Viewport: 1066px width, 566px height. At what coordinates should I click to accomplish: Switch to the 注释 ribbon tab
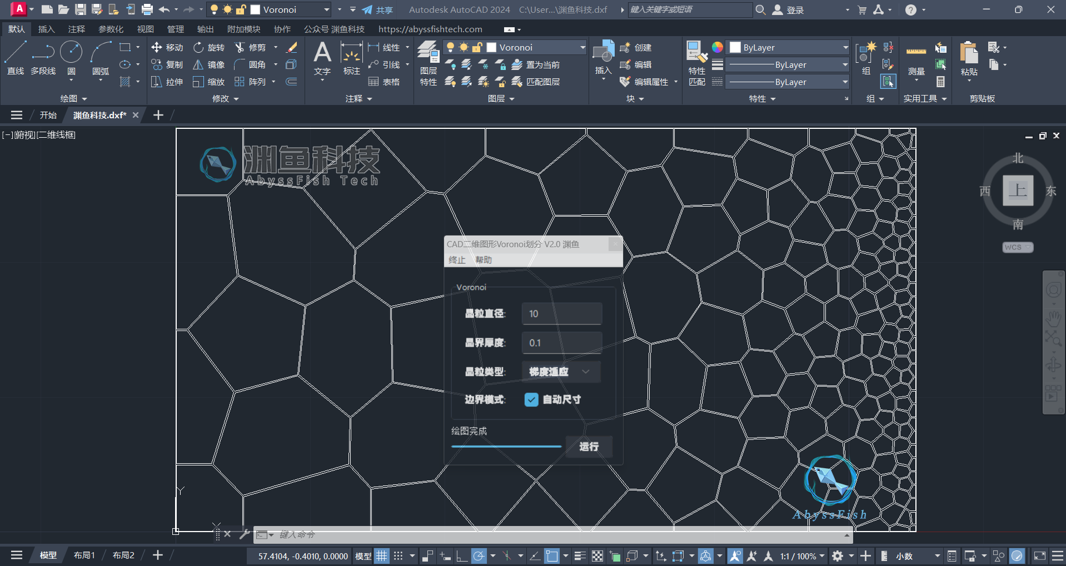coord(76,29)
